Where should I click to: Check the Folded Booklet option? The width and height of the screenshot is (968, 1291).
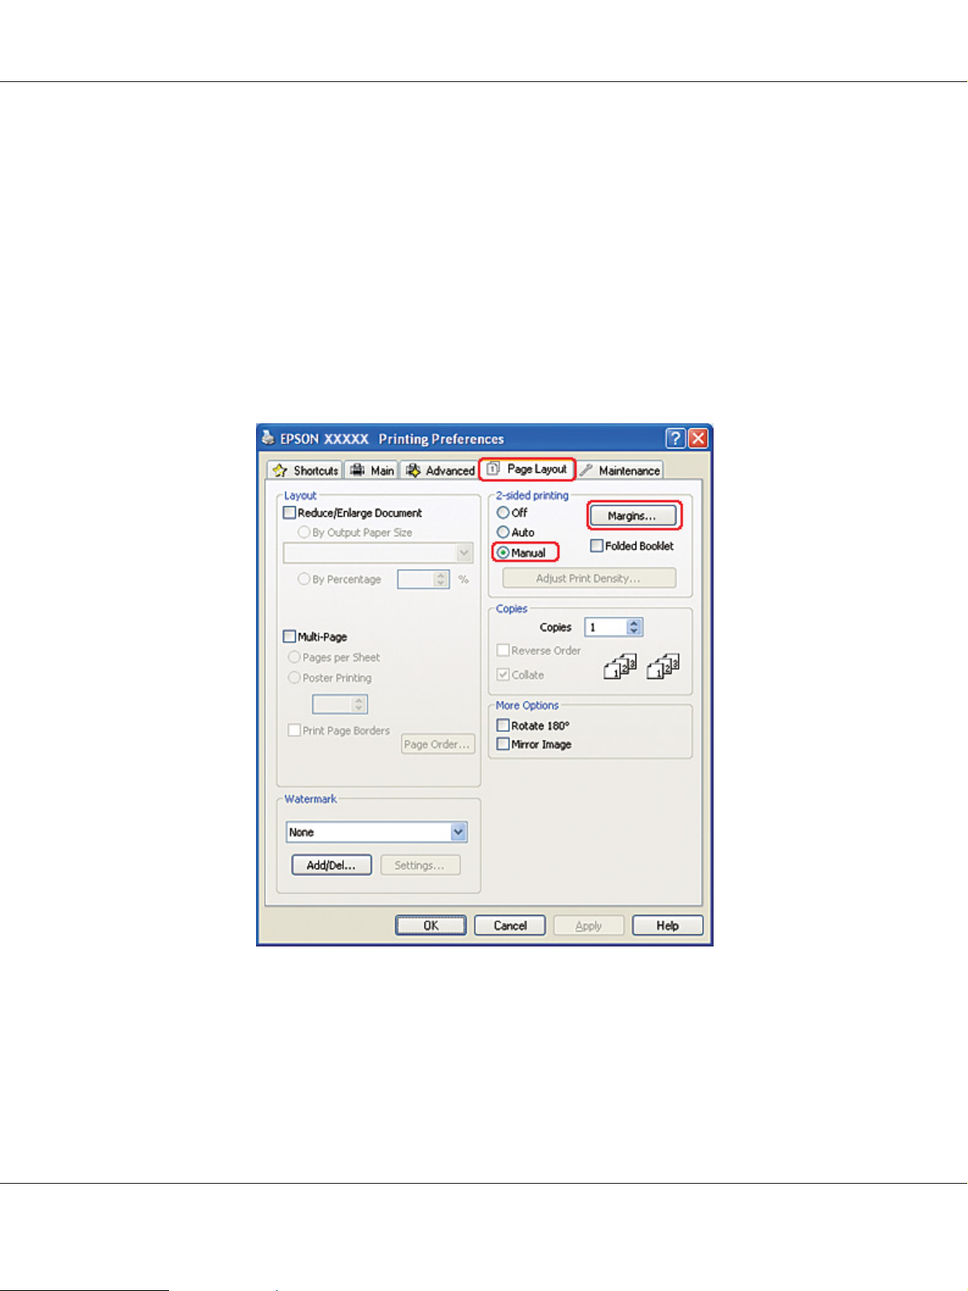tap(597, 546)
